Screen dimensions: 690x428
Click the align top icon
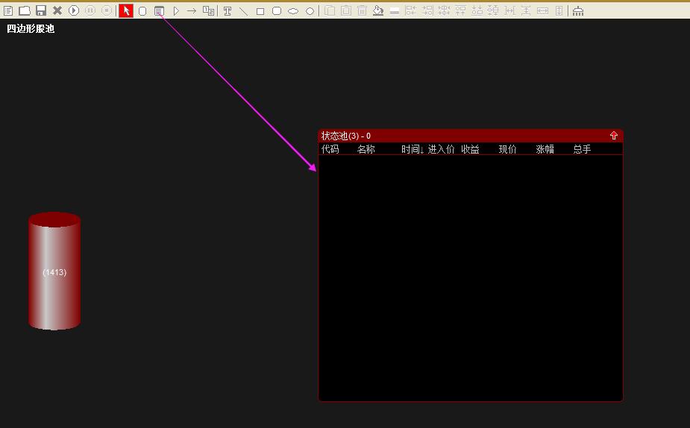tap(461, 11)
